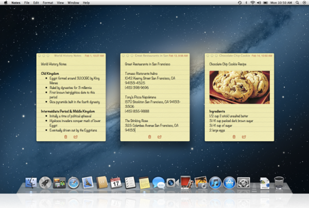Open Calendar showing 17 in Dock

[116, 182]
